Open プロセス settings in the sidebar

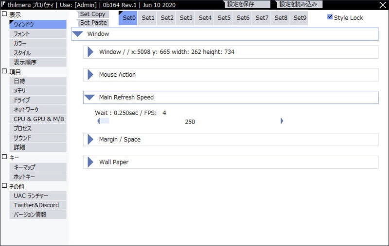38,129
